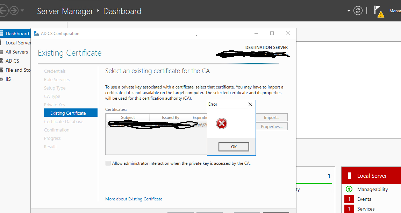Click the AD CS Configuration window title icon
This screenshot has width=401, height=213.
[36, 34]
